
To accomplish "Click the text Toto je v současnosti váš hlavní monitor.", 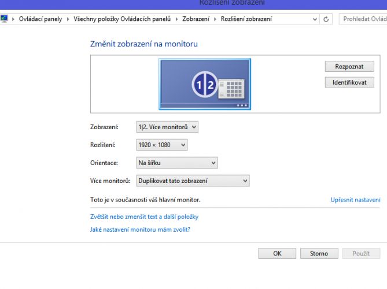I will [x=145, y=200].
